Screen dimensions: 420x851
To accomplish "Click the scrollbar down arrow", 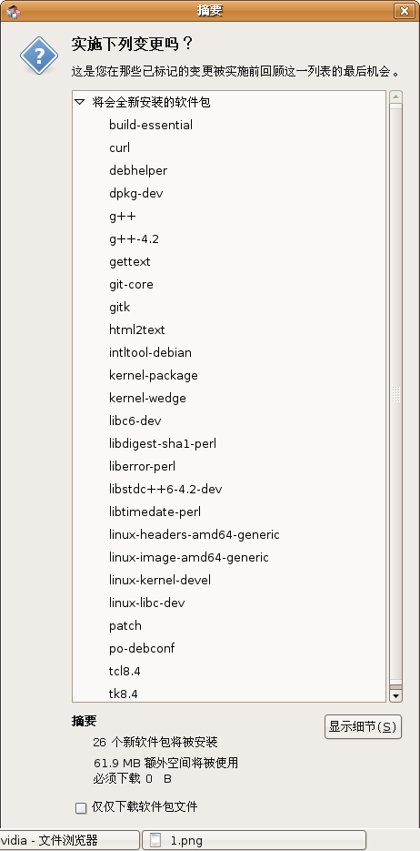I will pyautogui.click(x=395, y=695).
